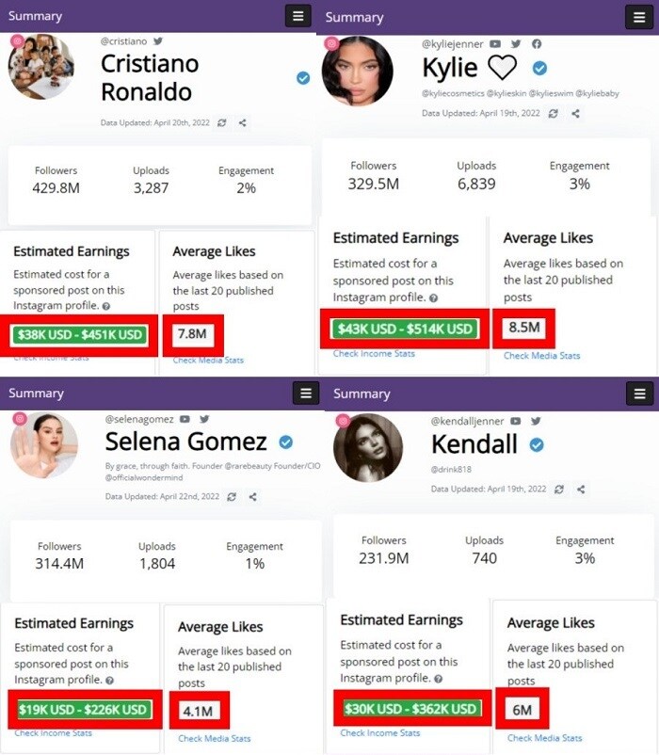The image size is (659, 755).
Task: Open Check Media Stats under Cristiano's average likes
Action: tap(208, 361)
